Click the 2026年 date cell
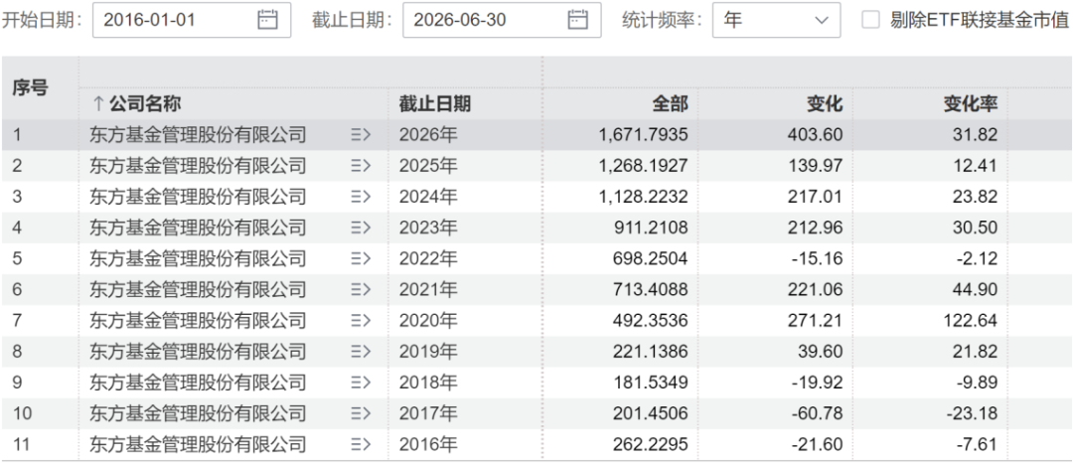 [x=427, y=135]
